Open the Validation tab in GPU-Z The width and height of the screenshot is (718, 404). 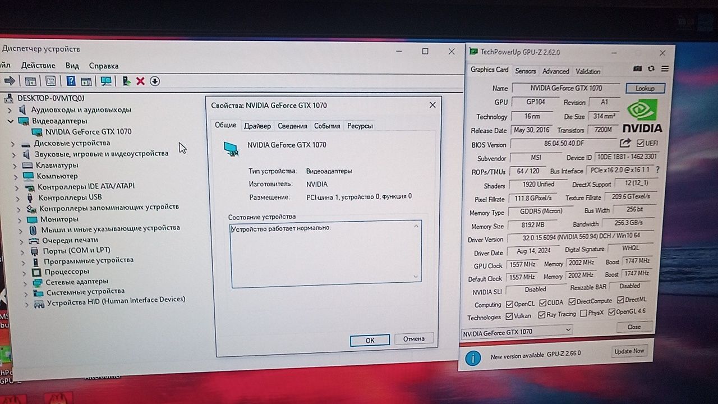[x=588, y=71]
